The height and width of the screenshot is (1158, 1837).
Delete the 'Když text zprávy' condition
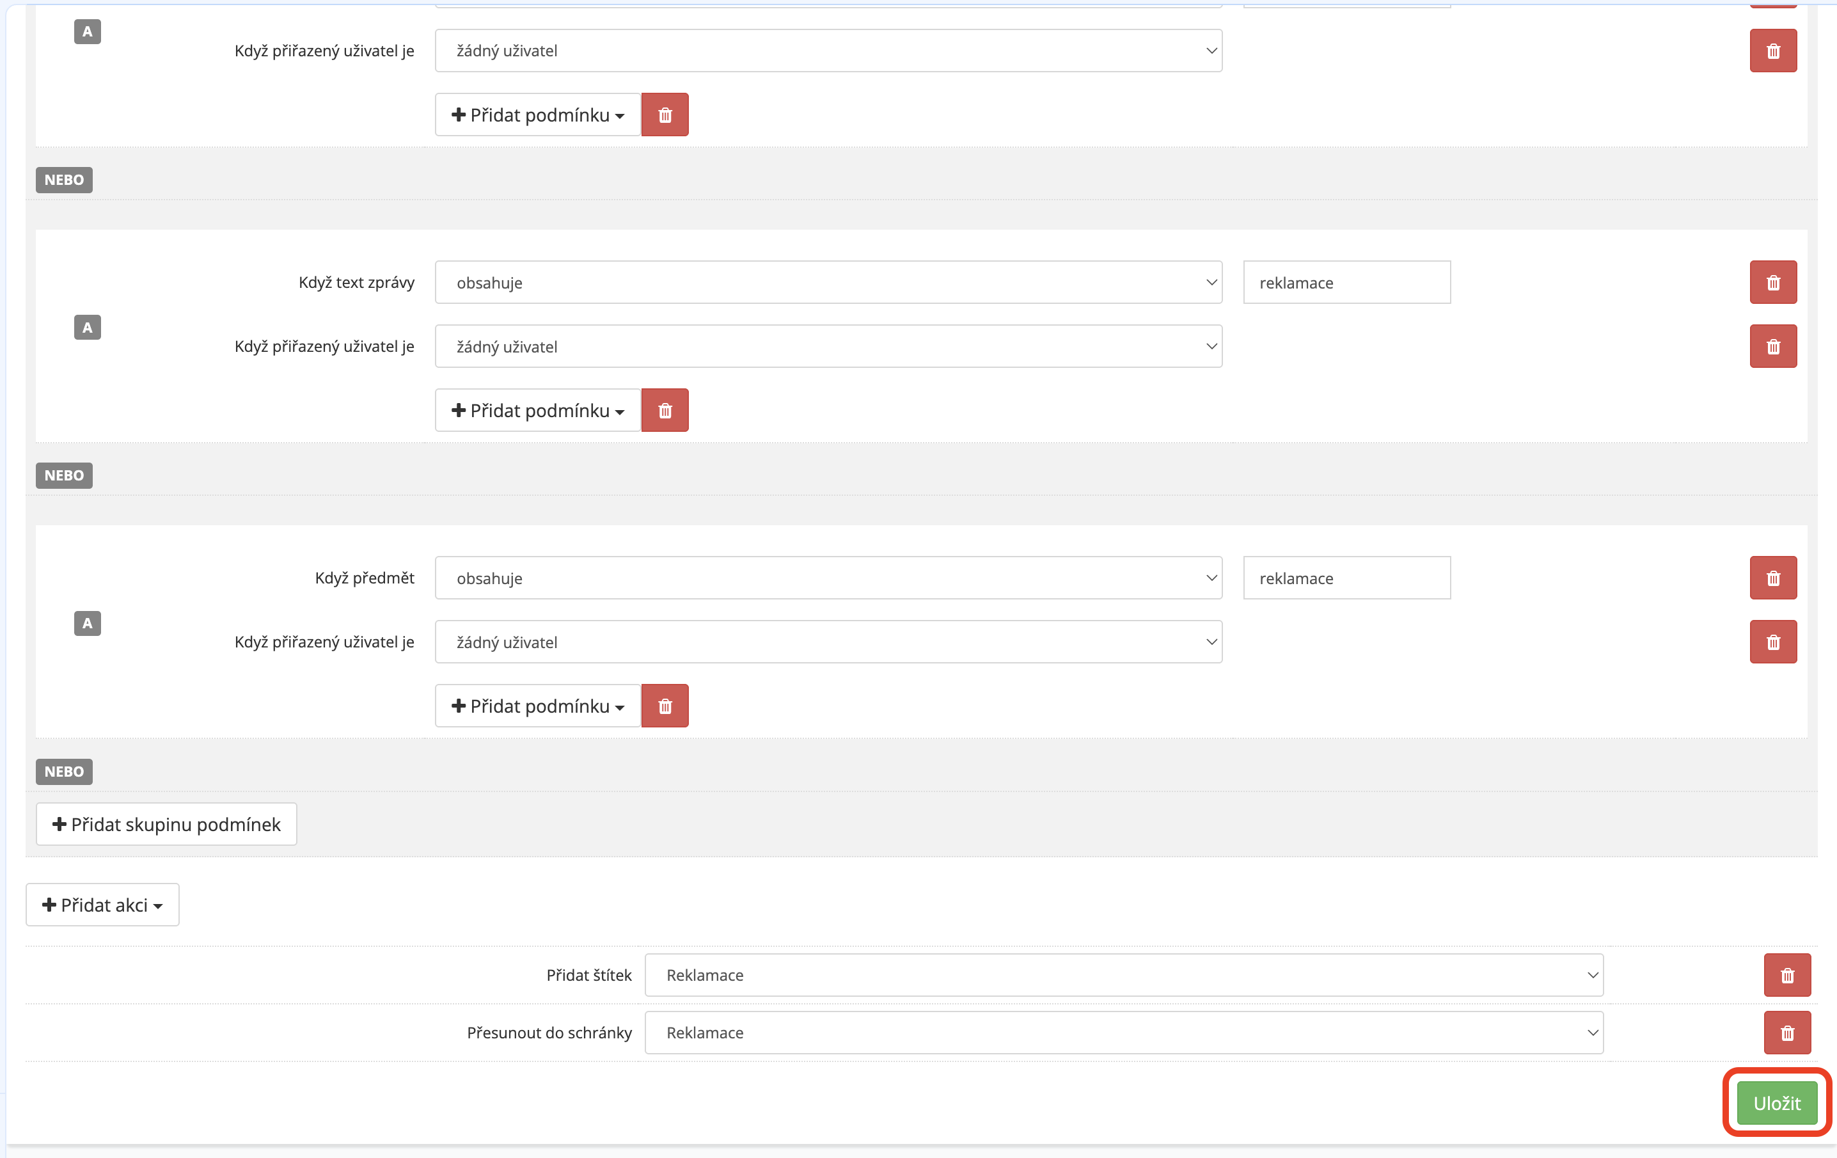tap(1773, 282)
